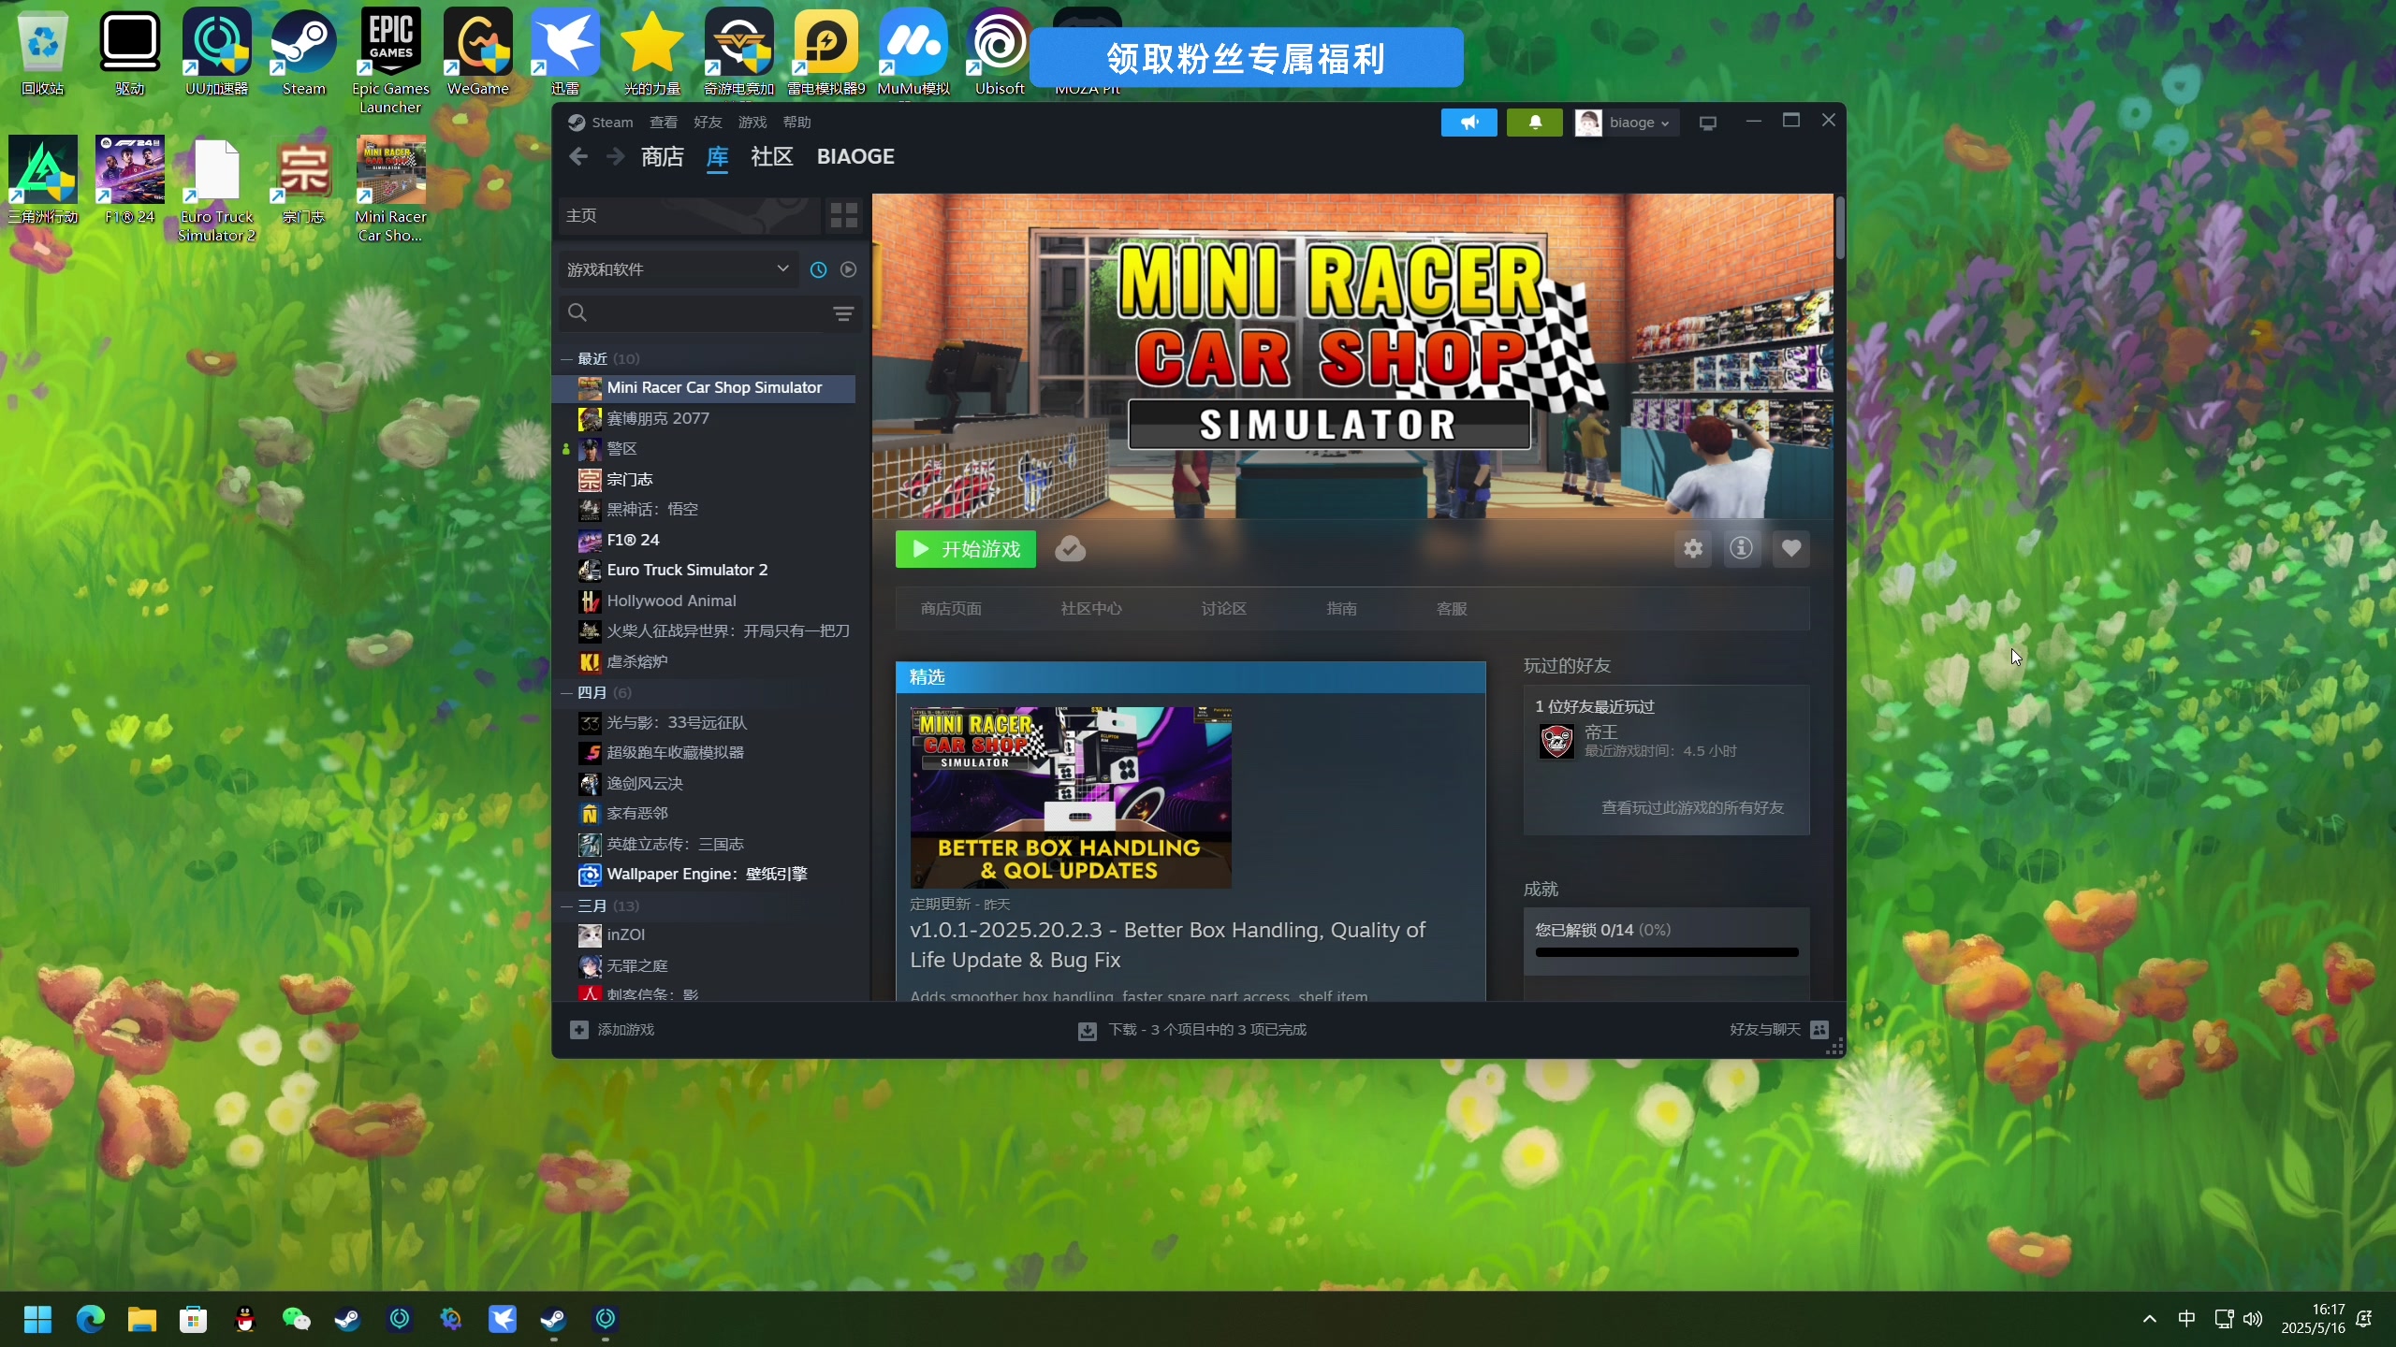Select Hollywood Animal in library list
Image resolution: width=2396 pixels, height=1347 pixels.
[x=704, y=601]
